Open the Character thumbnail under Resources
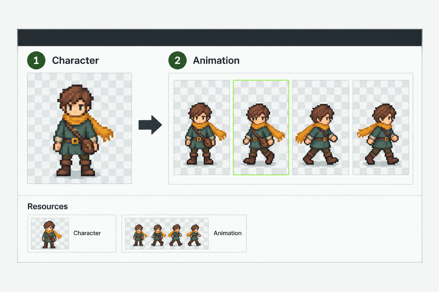 (50, 234)
